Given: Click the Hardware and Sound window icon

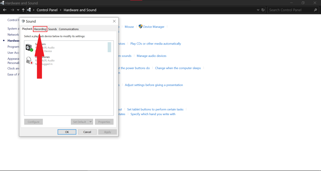Looking at the screenshot, I should click(x=2, y=3).
